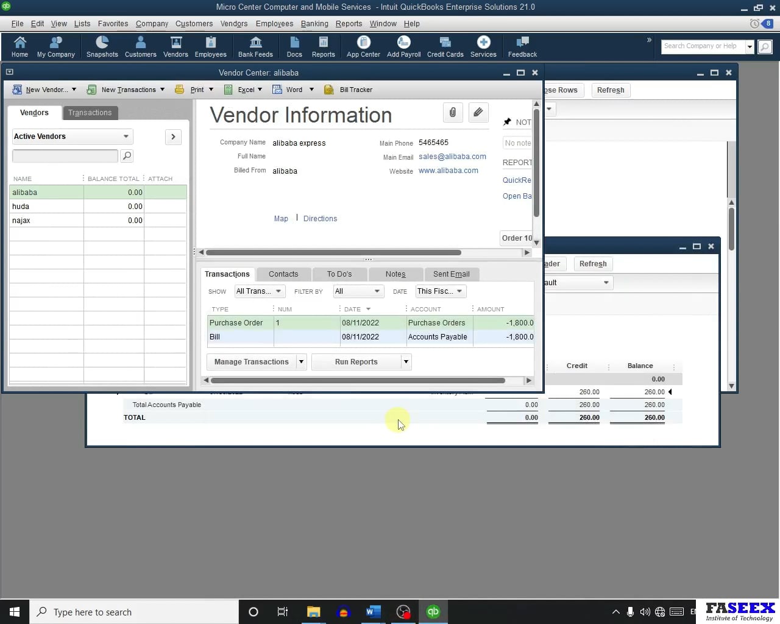
Task: Select the huda vendor row
Action: [x=98, y=207]
